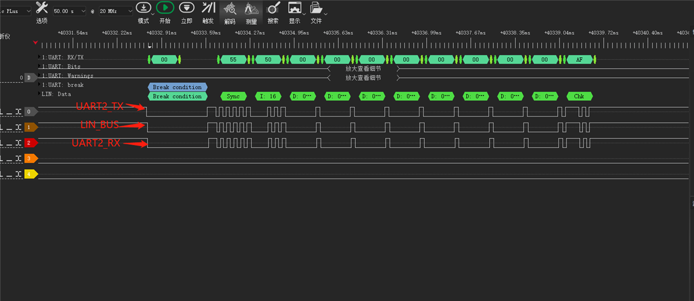Click the small white ruler marker below +40332.91ms
The image size is (694, 301).
150,46
